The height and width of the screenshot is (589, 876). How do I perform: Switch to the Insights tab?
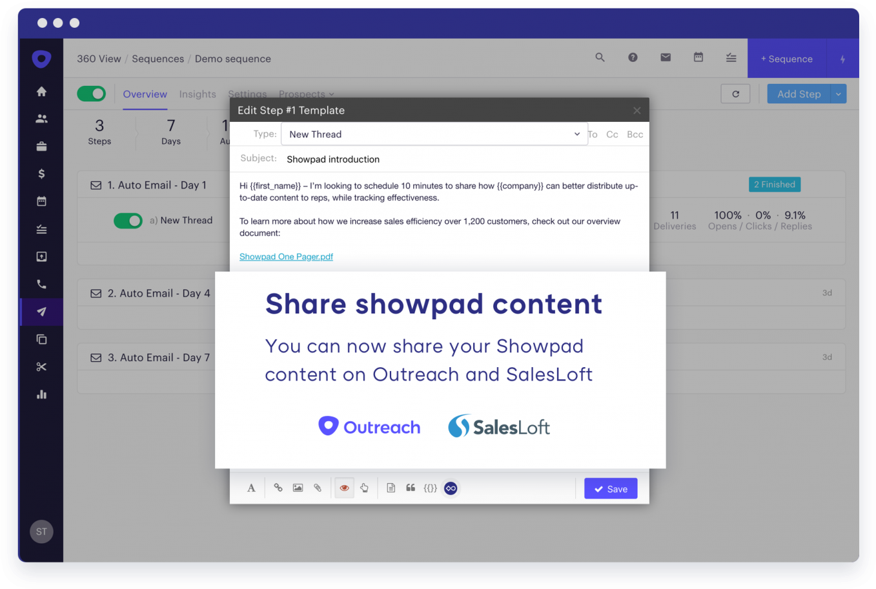click(198, 94)
